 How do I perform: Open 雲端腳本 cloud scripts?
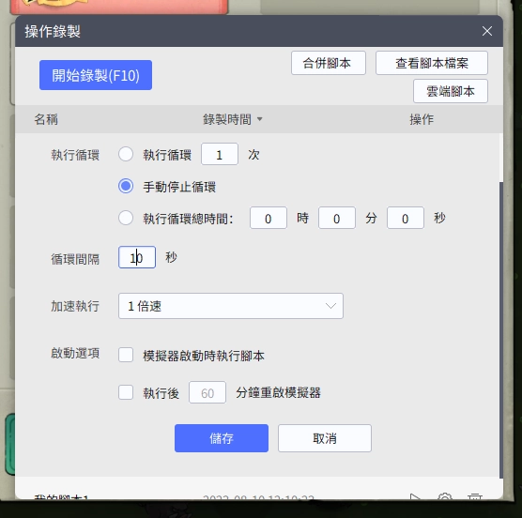pyautogui.click(x=451, y=91)
